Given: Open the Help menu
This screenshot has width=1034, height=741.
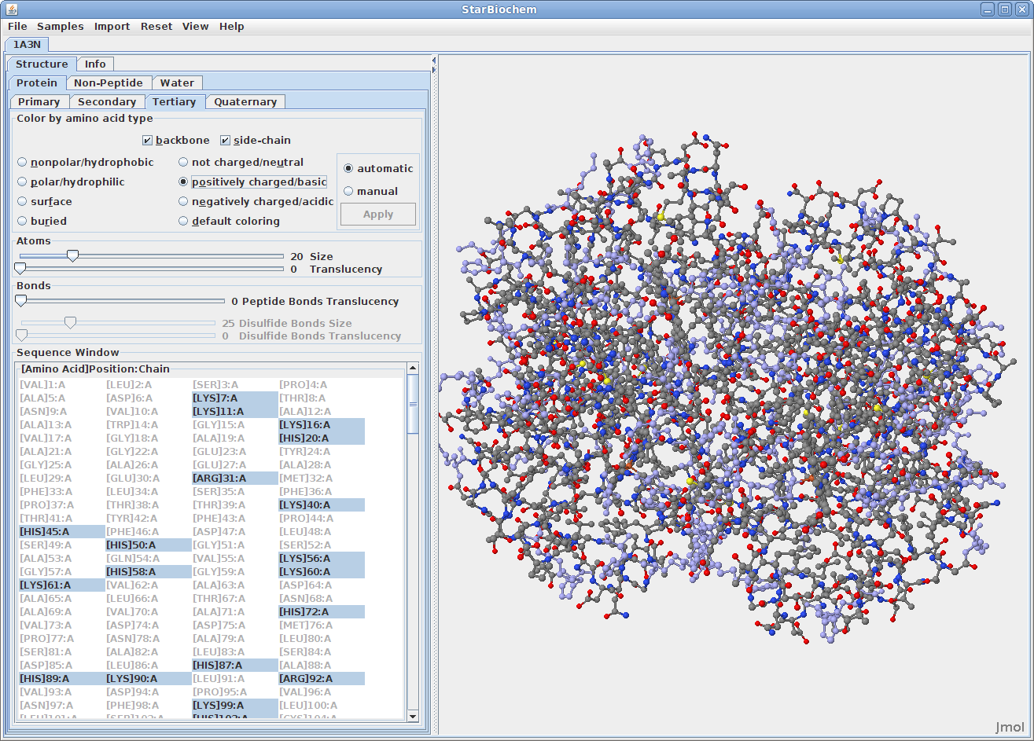Looking at the screenshot, I should [x=232, y=27].
